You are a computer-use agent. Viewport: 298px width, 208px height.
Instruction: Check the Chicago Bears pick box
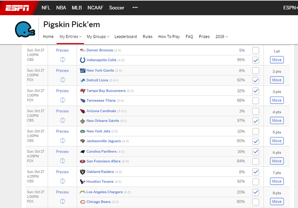pos(256,202)
